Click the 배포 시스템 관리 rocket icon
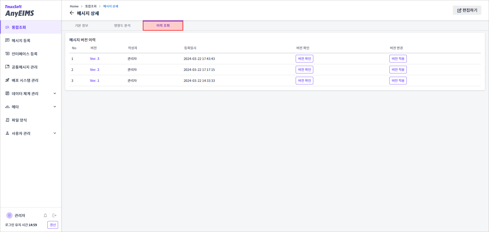The width and height of the screenshot is (489, 232). coord(7,80)
